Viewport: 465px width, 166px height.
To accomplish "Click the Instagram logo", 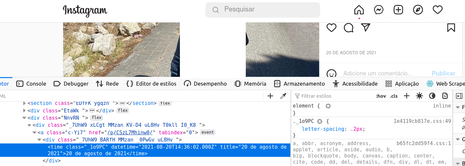I will point(85,10).
